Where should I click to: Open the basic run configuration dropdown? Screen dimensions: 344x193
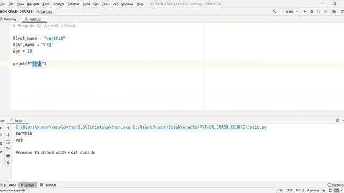(290, 11)
